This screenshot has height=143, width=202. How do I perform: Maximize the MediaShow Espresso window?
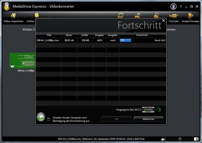click(x=192, y=6)
